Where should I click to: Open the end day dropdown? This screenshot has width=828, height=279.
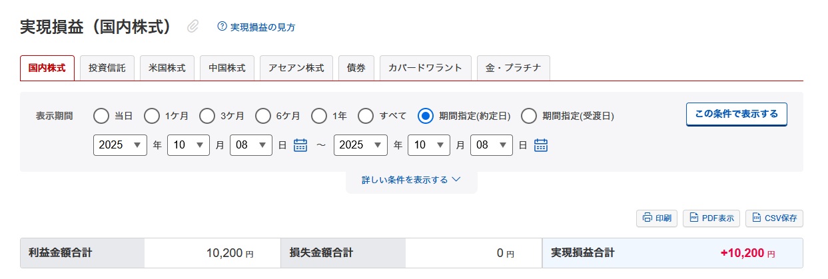point(492,145)
